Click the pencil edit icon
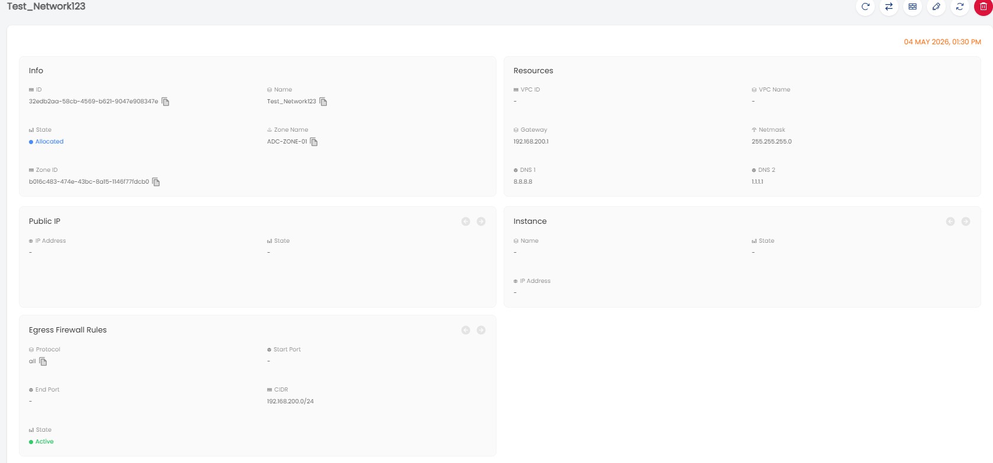 936,6
